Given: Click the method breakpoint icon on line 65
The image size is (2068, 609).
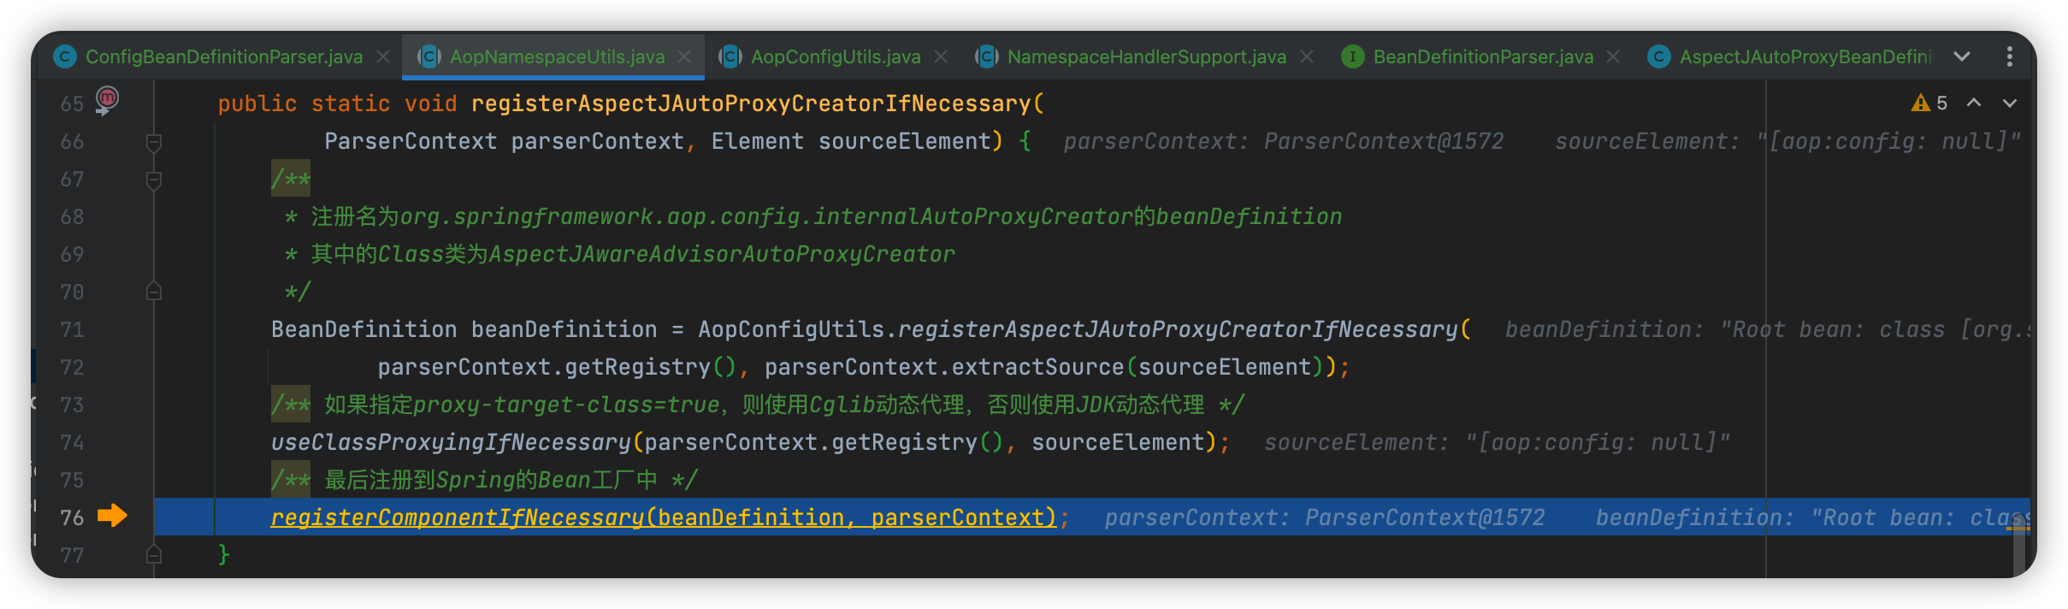Looking at the screenshot, I should (107, 99).
